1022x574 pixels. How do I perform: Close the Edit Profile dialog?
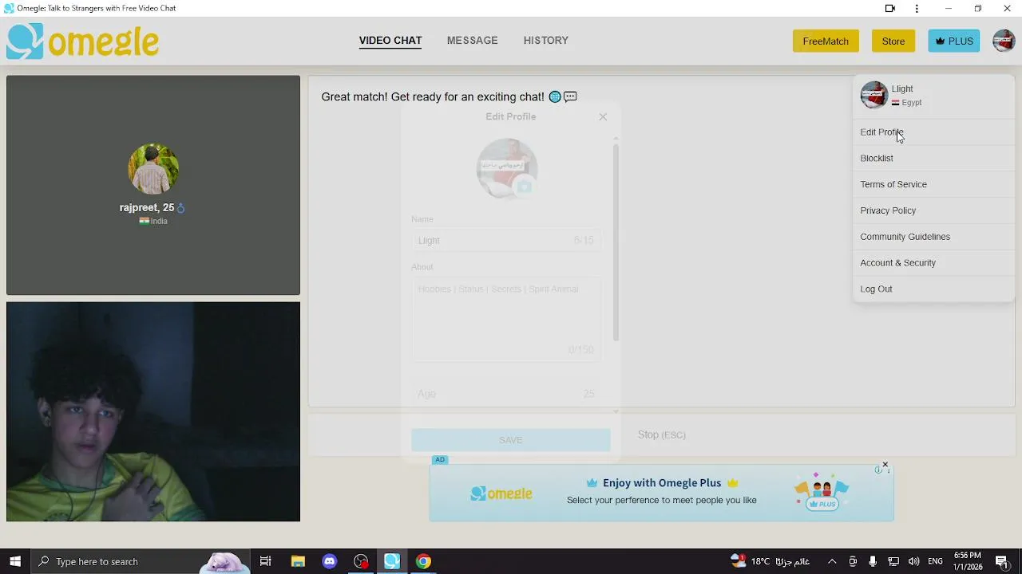pyautogui.click(x=603, y=116)
